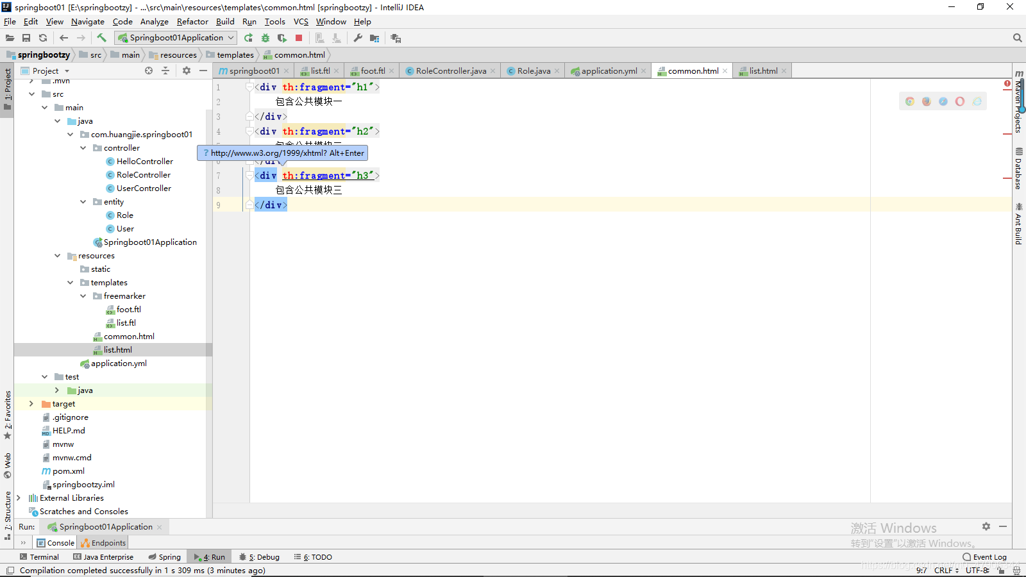Click UTF-8 encoding in status bar

coord(978,571)
